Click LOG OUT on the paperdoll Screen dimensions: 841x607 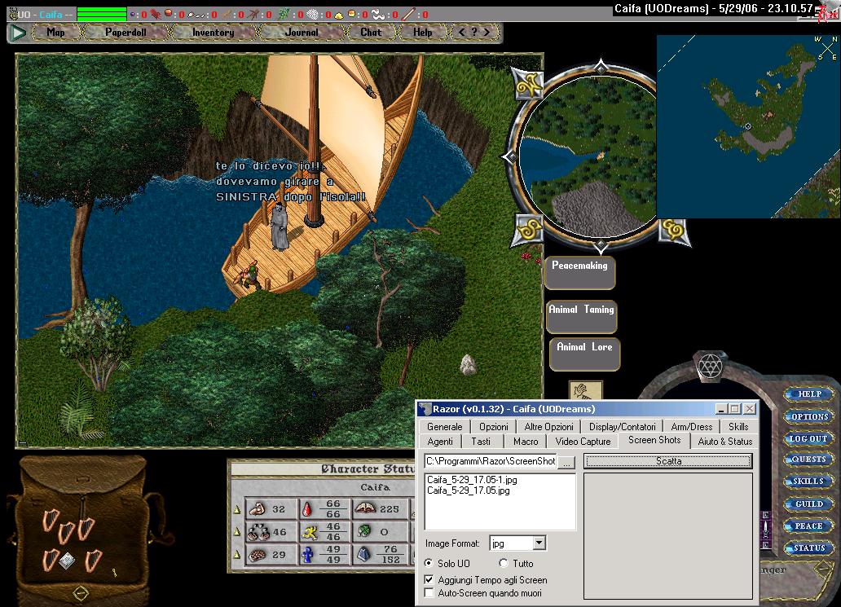click(x=808, y=438)
